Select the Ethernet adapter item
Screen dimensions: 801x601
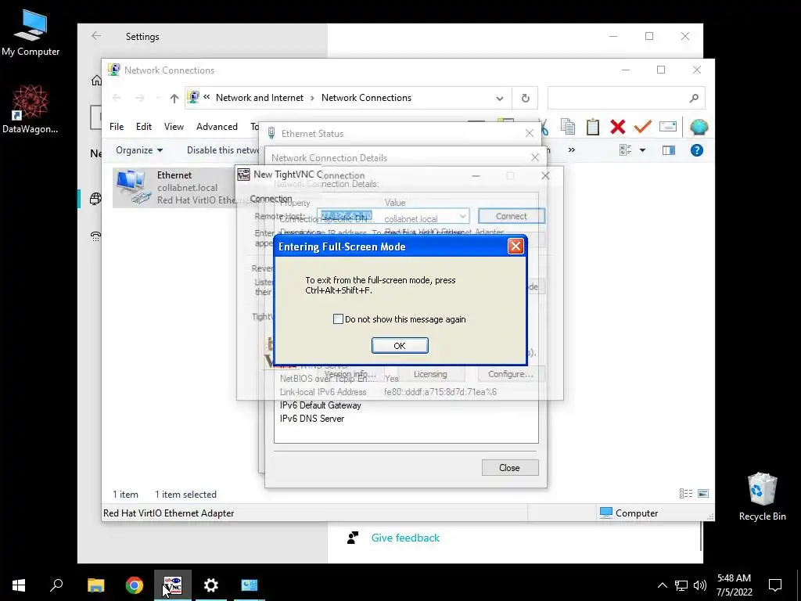(174, 188)
